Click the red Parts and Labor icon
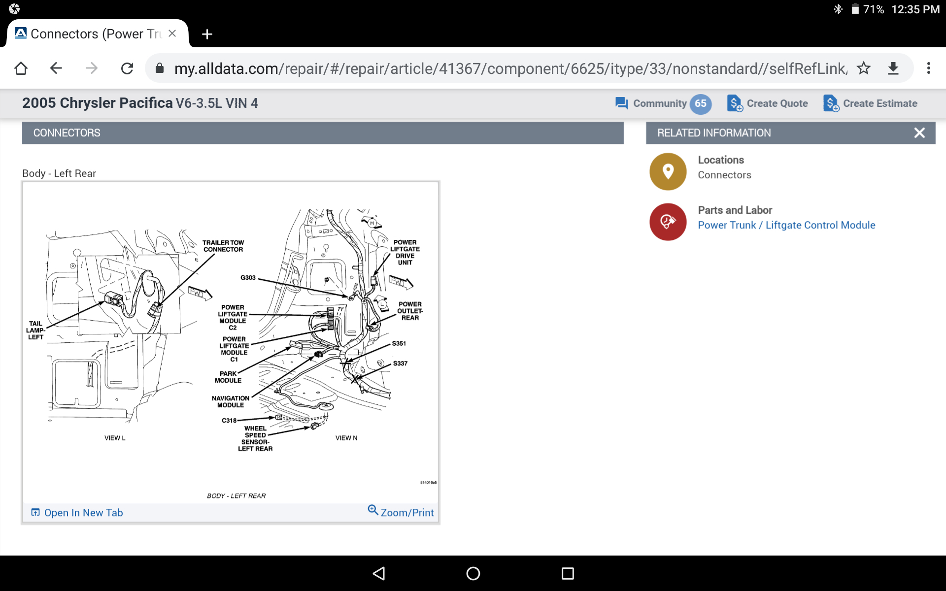The image size is (946, 591). point(668,222)
